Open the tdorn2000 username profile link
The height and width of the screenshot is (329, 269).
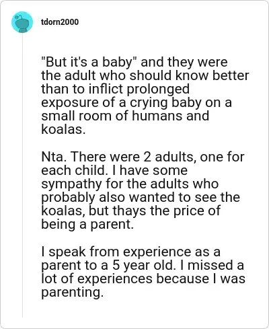(x=60, y=22)
